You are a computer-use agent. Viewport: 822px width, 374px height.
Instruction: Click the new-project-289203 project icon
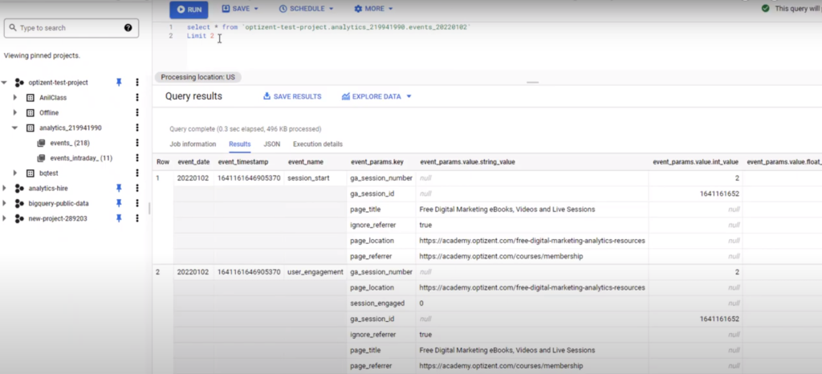19,218
